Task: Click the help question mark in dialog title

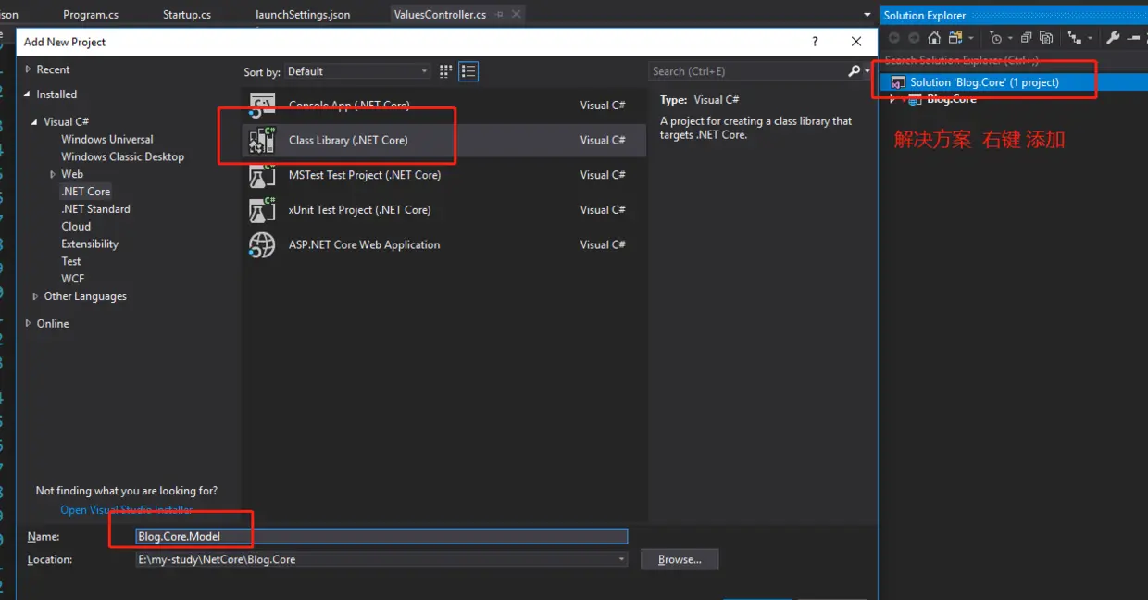Action: click(815, 42)
